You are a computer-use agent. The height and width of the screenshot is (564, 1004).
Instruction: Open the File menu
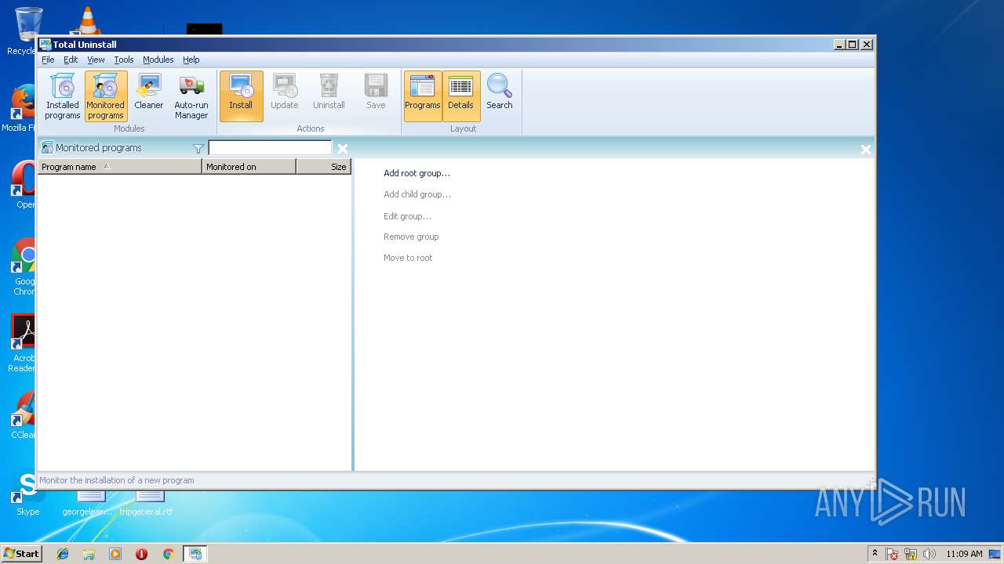[x=48, y=60]
